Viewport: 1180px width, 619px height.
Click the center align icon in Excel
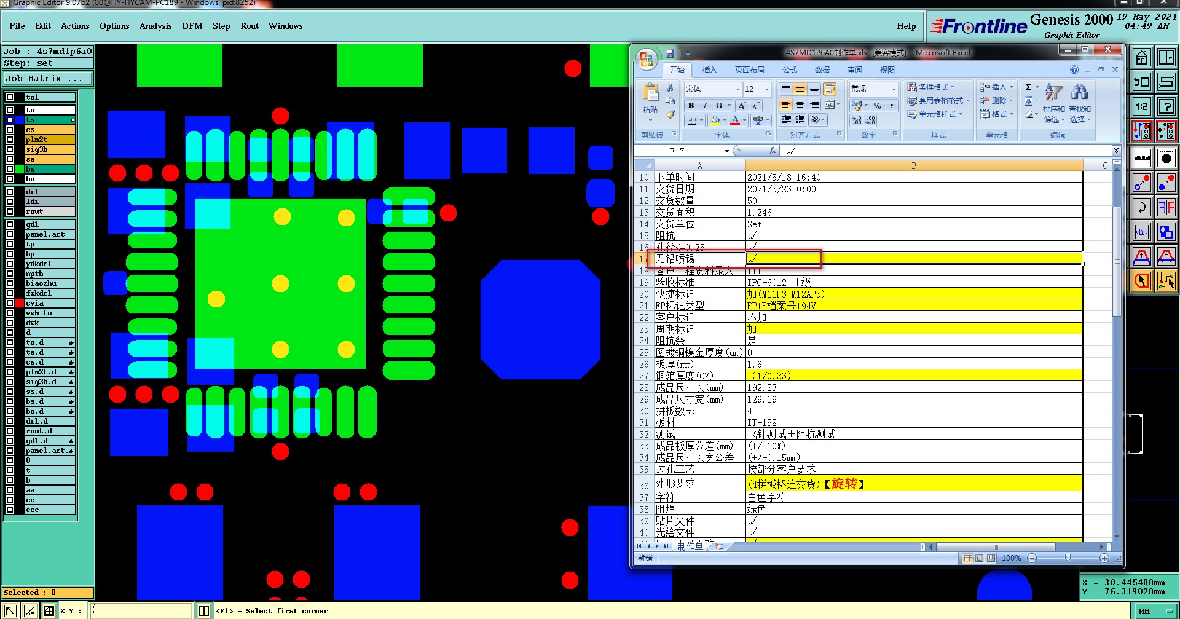point(800,105)
